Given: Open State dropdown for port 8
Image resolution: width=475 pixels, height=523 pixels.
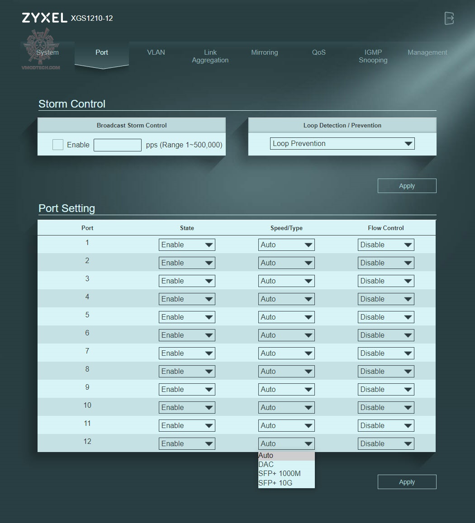Looking at the screenshot, I should point(187,371).
